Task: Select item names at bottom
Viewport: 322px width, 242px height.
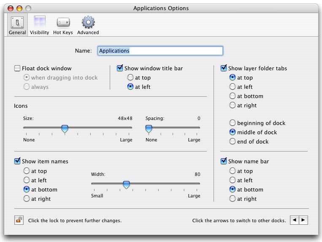Action: [27, 189]
